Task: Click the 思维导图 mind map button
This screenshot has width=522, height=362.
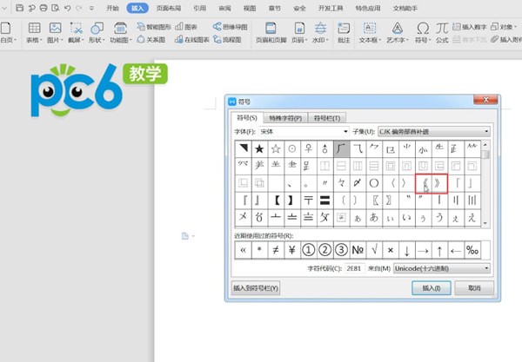Action: tap(230, 27)
